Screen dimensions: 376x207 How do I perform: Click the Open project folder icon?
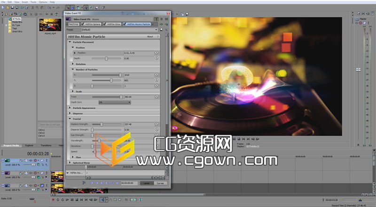tap(8, 8)
